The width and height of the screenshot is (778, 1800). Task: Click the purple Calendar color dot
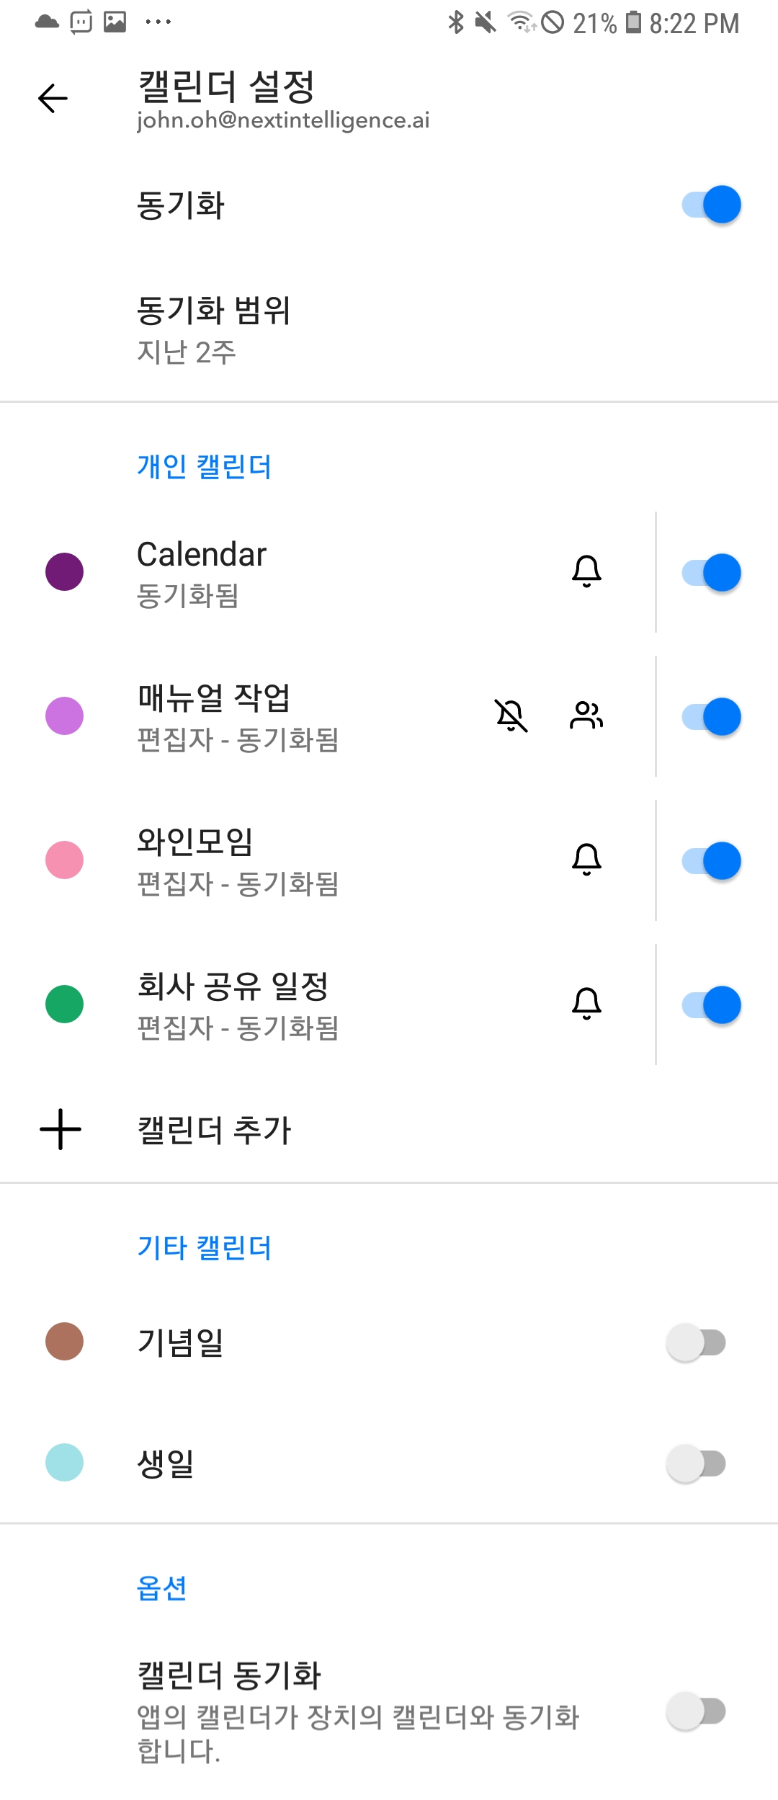[65, 572]
